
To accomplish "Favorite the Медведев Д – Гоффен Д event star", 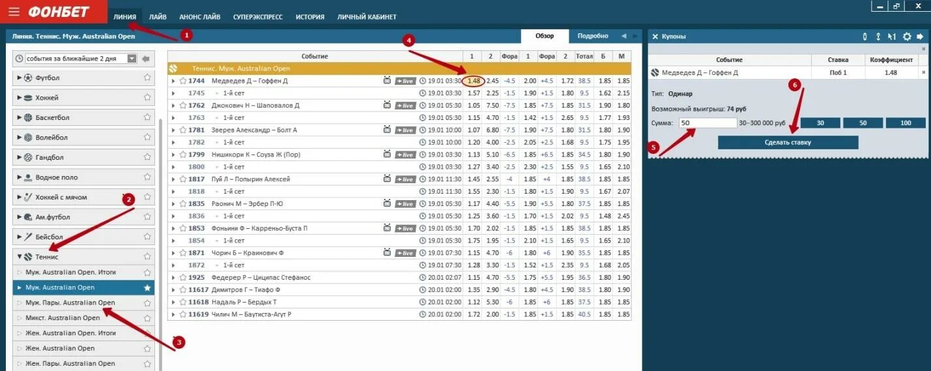I will click(x=182, y=81).
